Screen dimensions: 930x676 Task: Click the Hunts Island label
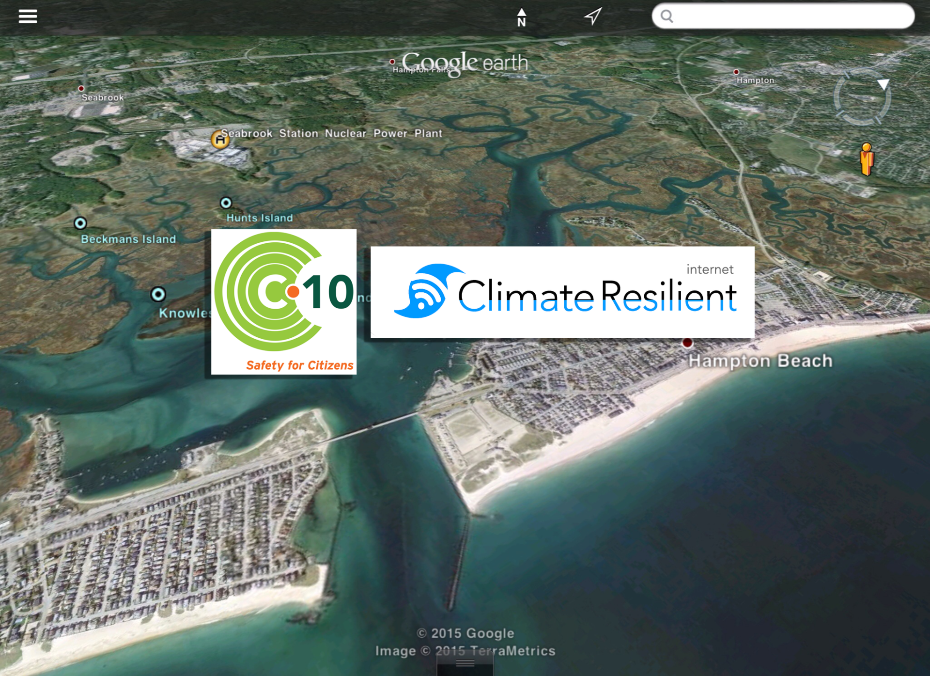coord(260,218)
